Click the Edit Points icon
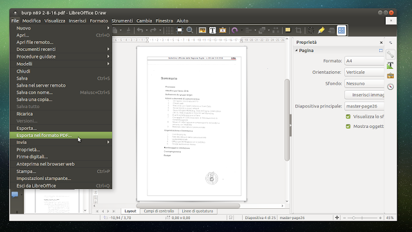Screen dimensions: 412x232 pos(311,30)
